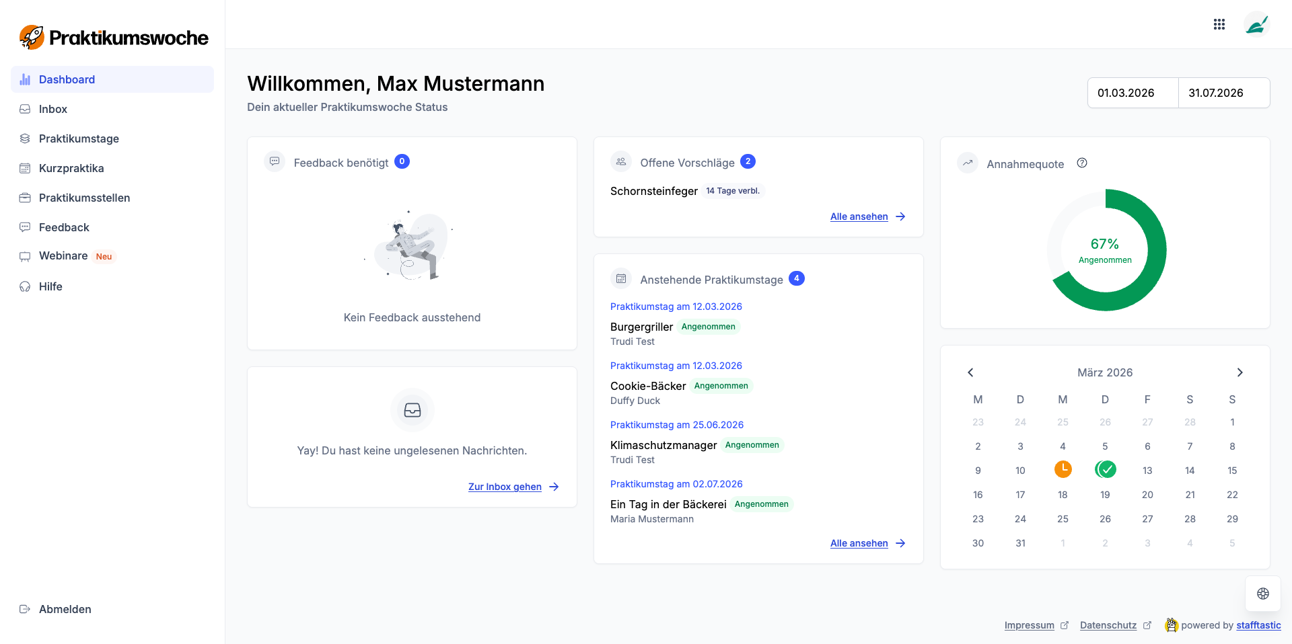Screen dimensions: 1292x644
Task: Click the 67% acceptance rate donut chart
Action: click(x=1105, y=250)
